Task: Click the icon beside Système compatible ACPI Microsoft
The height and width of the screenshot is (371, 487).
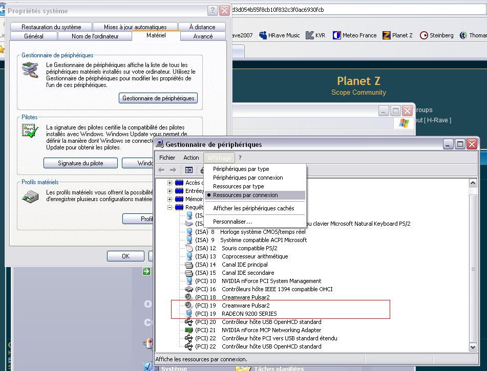Action: point(189,240)
